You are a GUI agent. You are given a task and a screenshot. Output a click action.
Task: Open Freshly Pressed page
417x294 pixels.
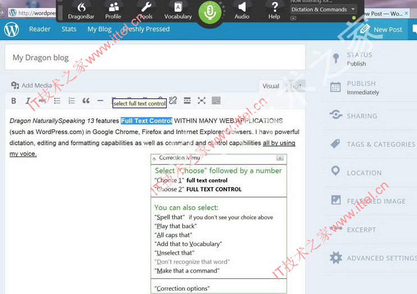coord(146,29)
